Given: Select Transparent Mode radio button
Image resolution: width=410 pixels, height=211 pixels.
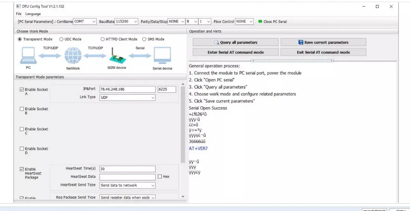Looking at the screenshot, I should (20, 39).
